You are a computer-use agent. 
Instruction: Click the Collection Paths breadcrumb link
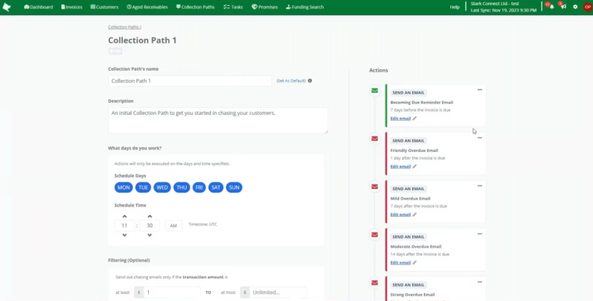(x=123, y=27)
